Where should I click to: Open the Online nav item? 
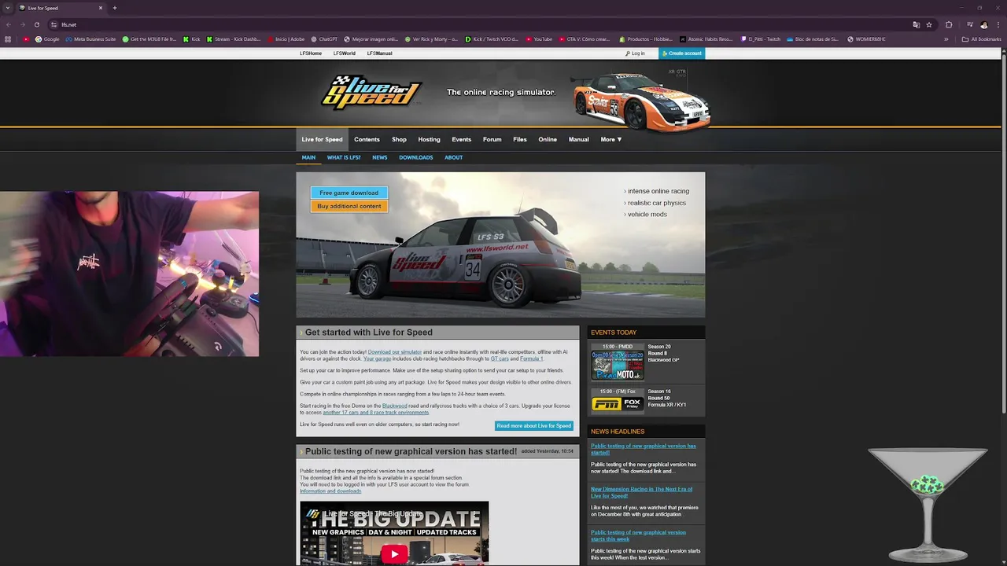coord(548,139)
